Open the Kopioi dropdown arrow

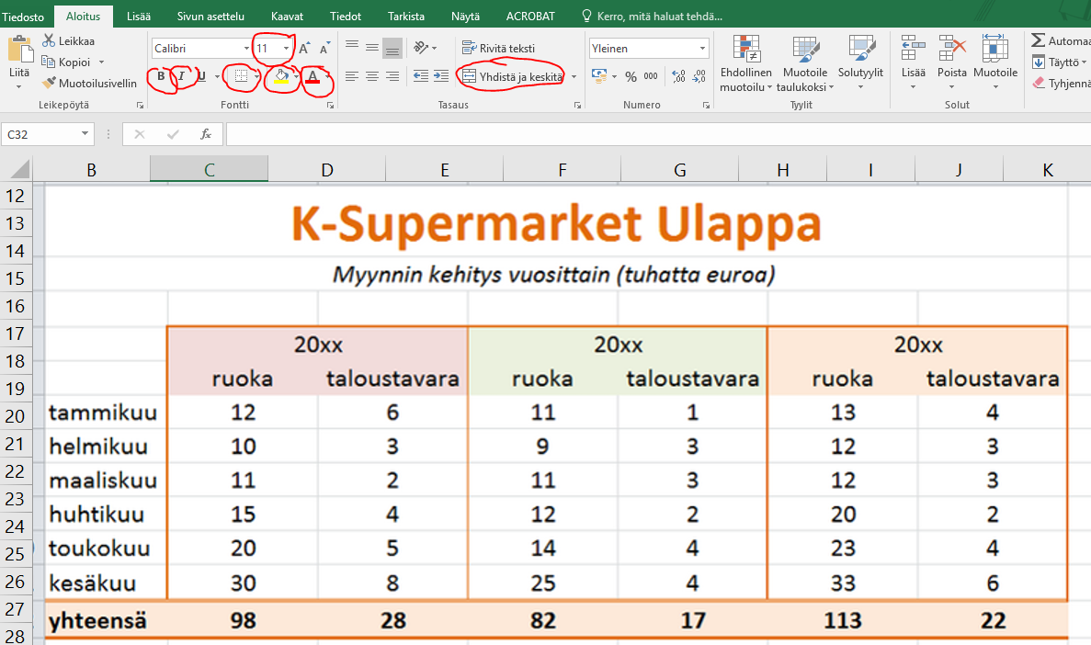102,62
